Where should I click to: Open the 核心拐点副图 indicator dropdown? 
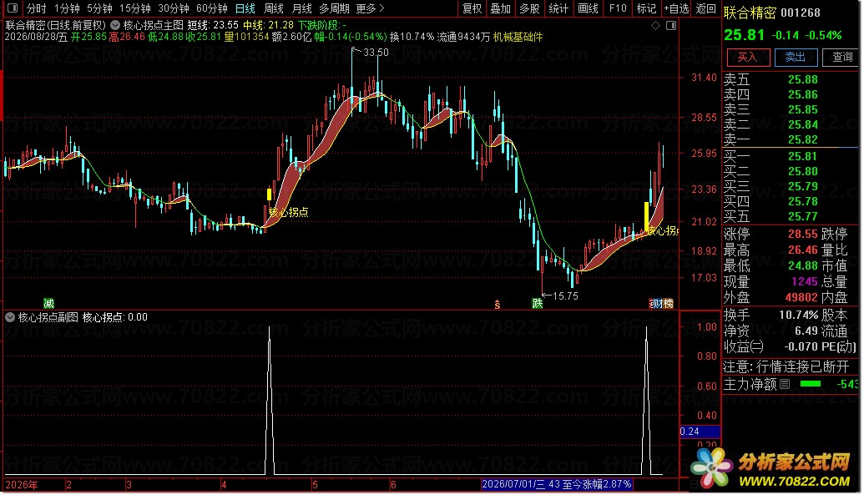pyautogui.click(x=10, y=317)
